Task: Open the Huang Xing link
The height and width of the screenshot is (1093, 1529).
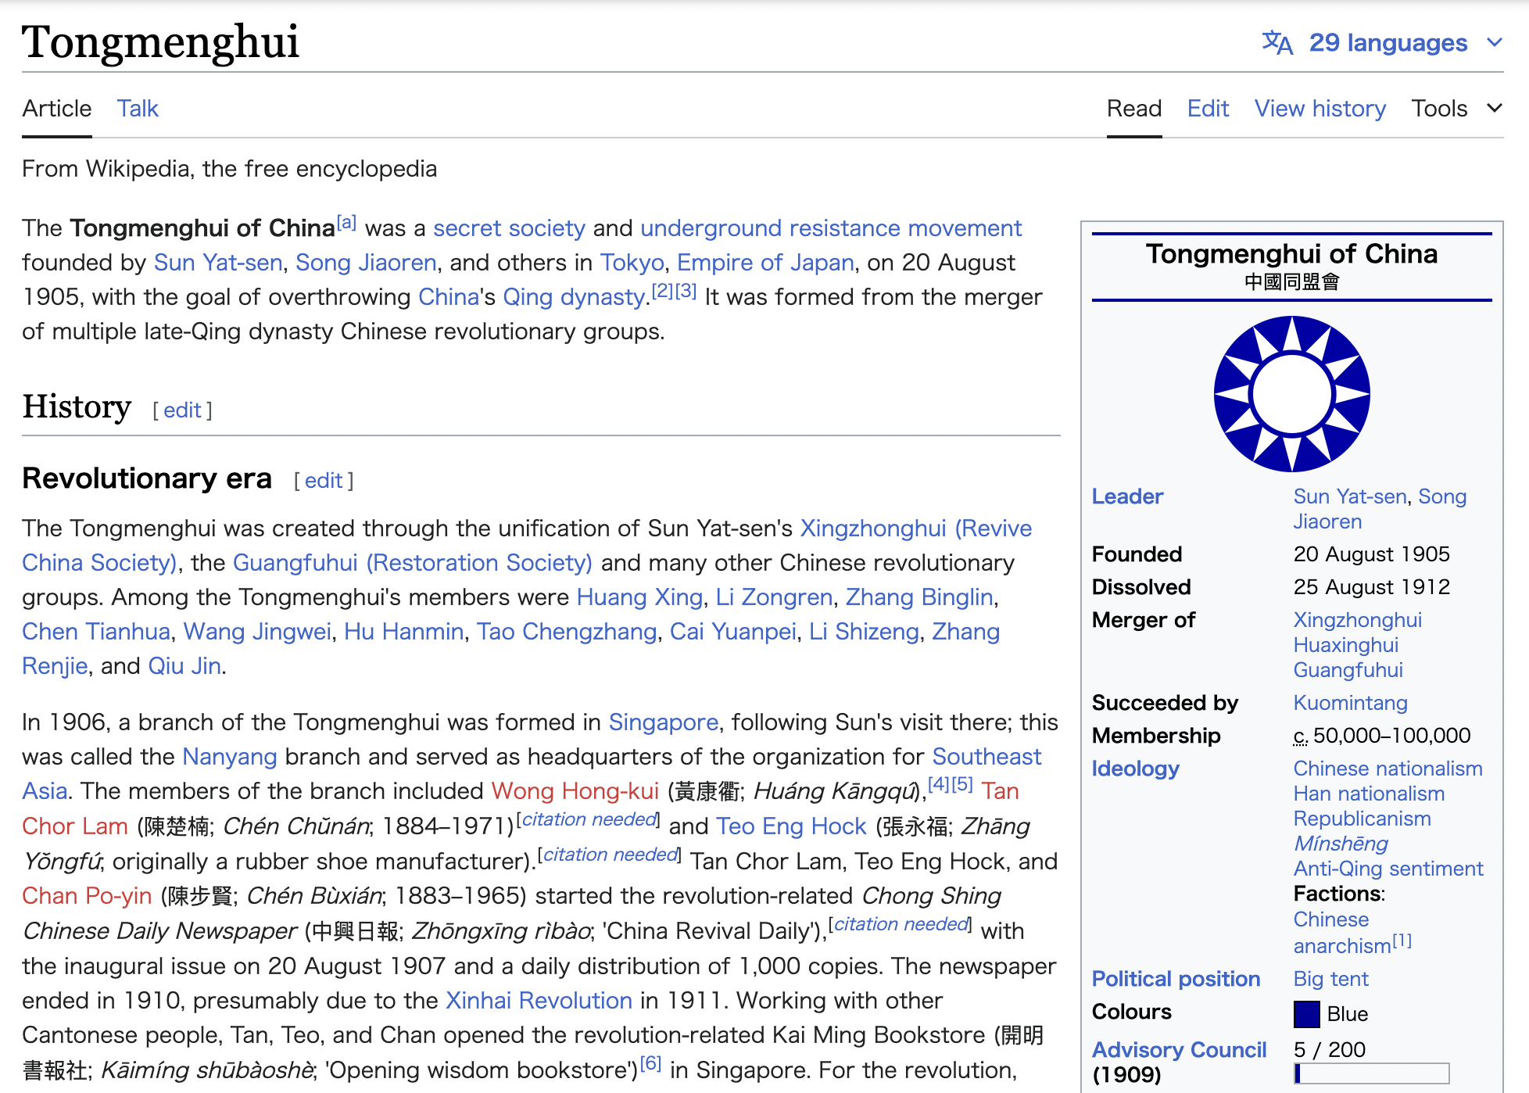Action: [x=639, y=597]
